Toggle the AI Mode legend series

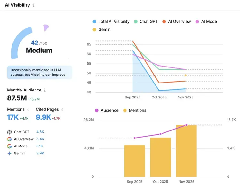coord(206,21)
